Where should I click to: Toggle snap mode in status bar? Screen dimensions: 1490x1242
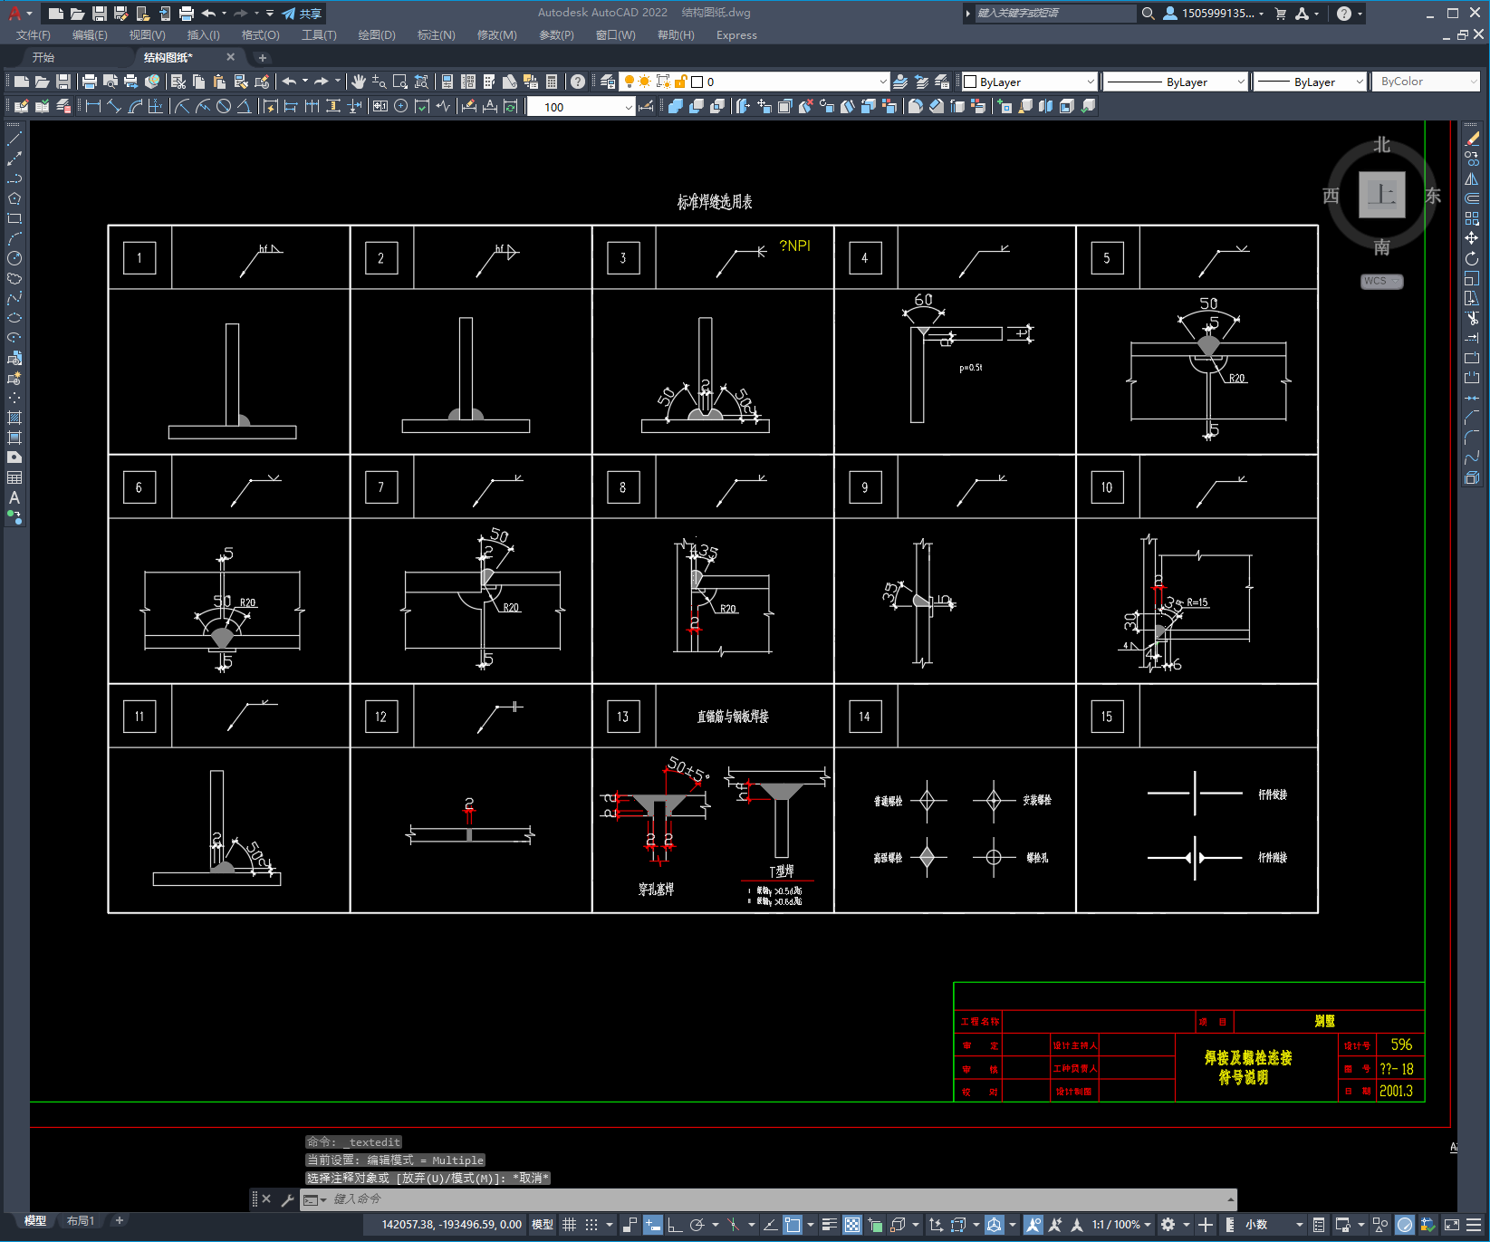591,1225
